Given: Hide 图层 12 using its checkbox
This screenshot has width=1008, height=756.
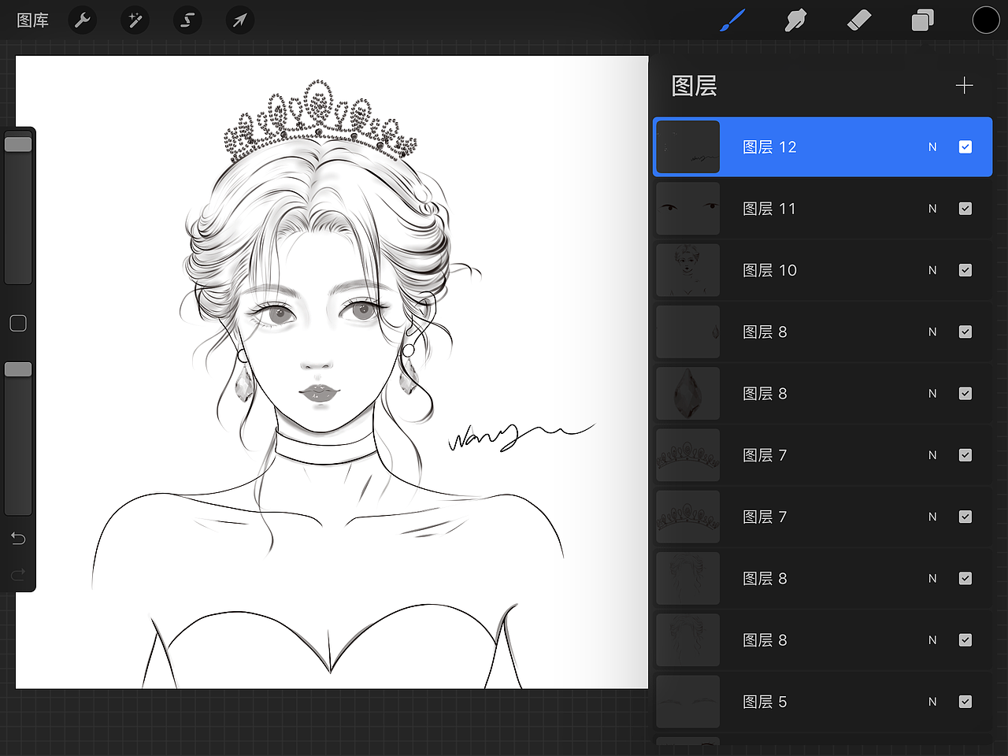Looking at the screenshot, I should pyautogui.click(x=965, y=147).
